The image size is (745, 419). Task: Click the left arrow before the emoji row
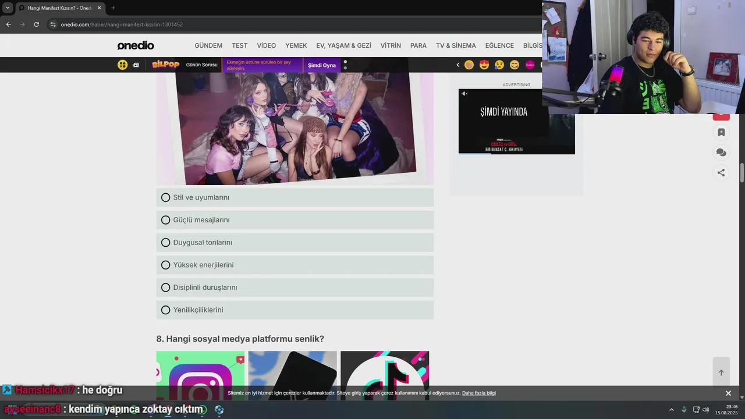tap(457, 65)
